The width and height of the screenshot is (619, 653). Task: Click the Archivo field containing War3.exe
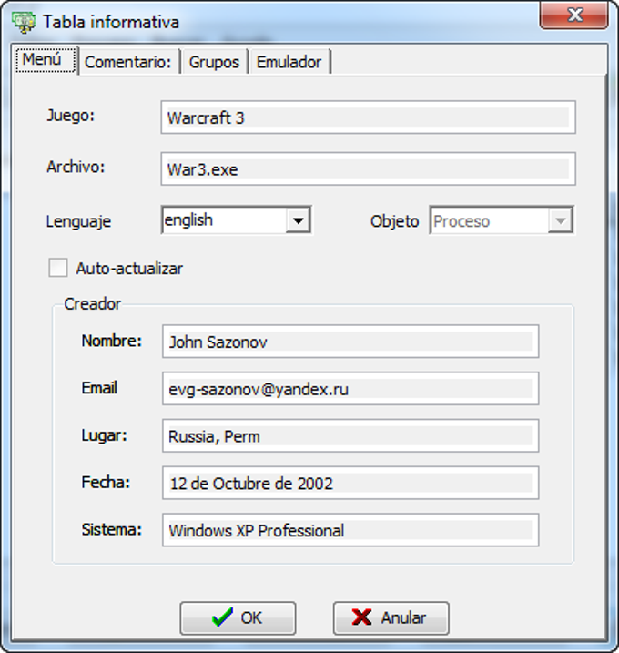[369, 169]
